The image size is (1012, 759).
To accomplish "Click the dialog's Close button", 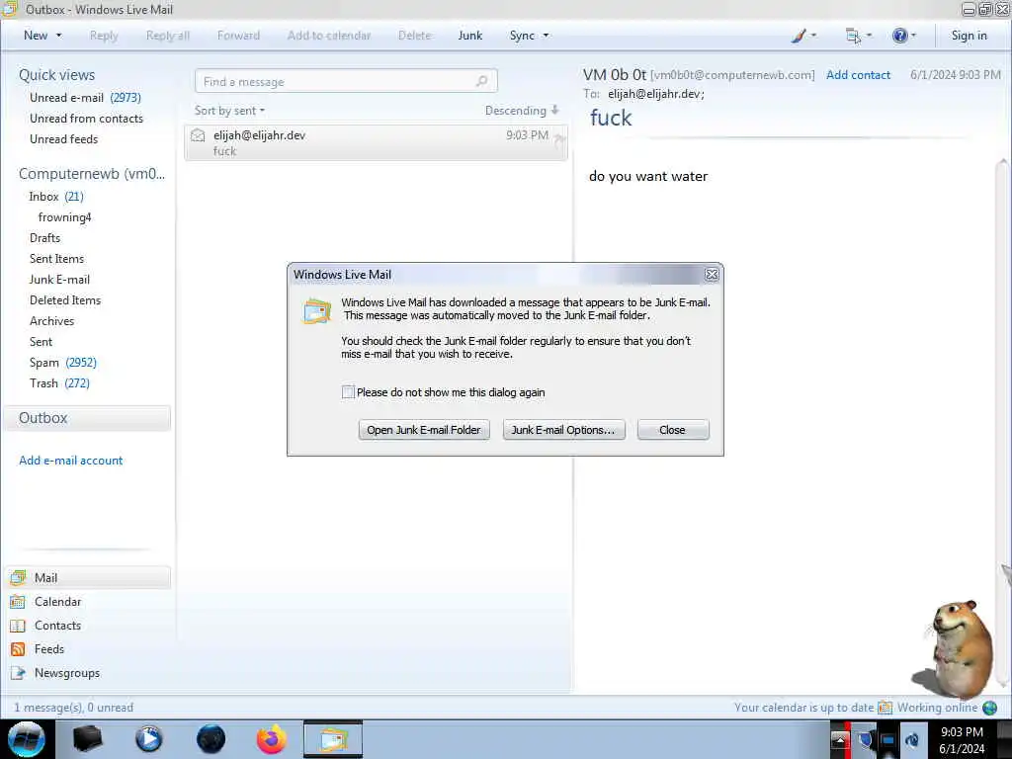I will click(673, 430).
